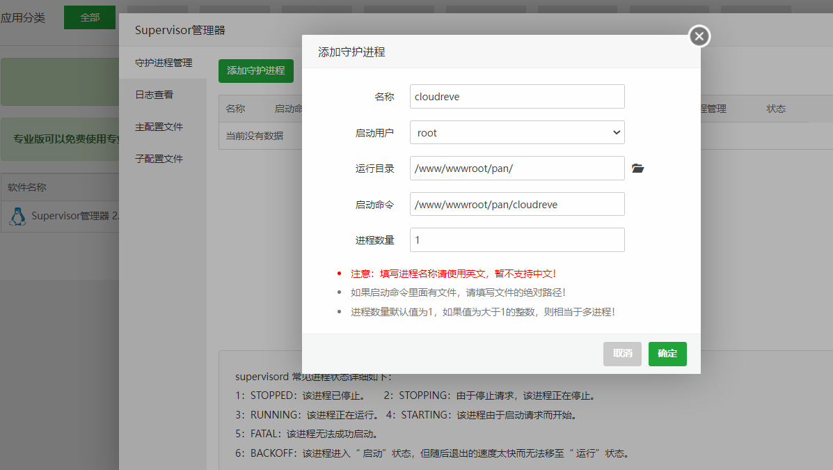
Task: Click the 状态 column header
Action: tap(776, 109)
